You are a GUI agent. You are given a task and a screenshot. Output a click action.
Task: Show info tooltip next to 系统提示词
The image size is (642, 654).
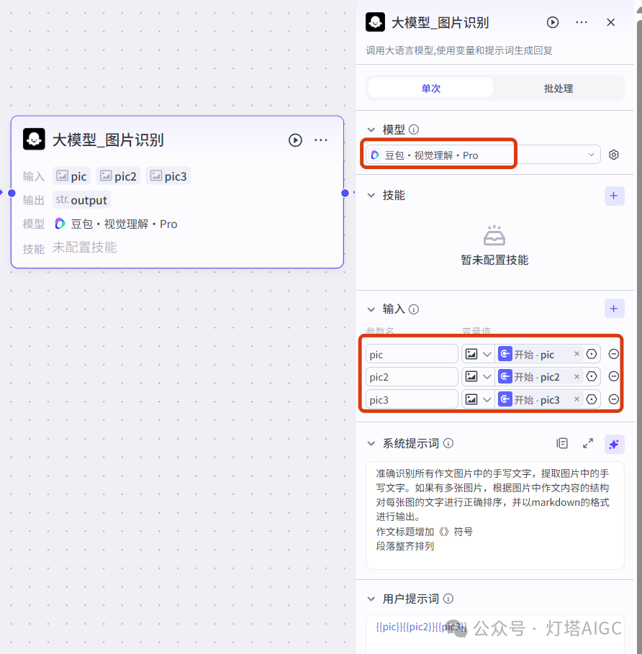pyautogui.click(x=448, y=443)
